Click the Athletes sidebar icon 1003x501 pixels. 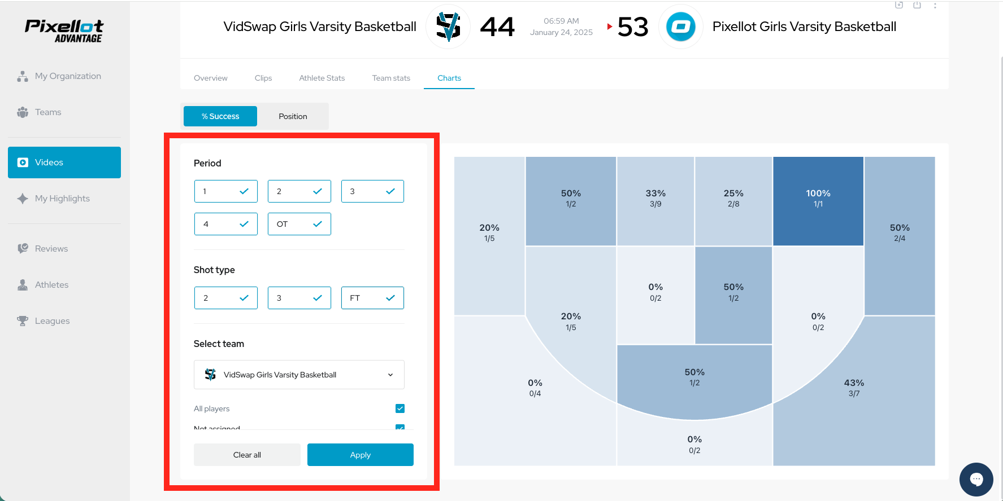(x=23, y=285)
